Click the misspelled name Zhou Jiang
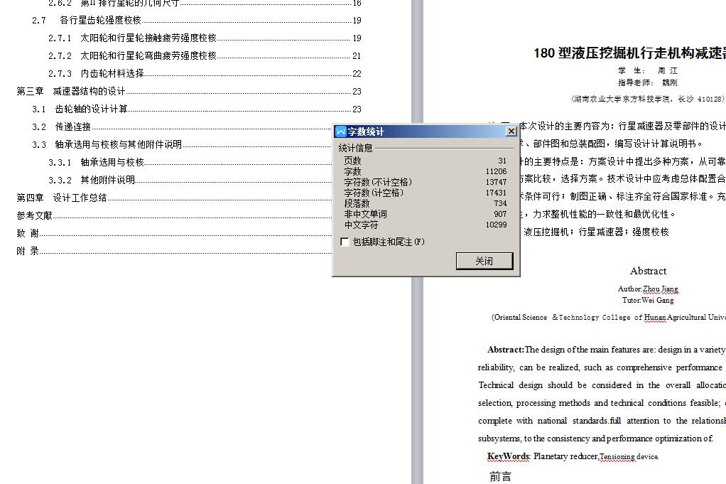This screenshot has height=484, width=726. click(660, 289)
